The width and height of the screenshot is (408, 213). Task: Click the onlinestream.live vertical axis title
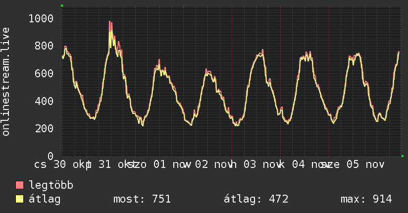pos(5,82)
